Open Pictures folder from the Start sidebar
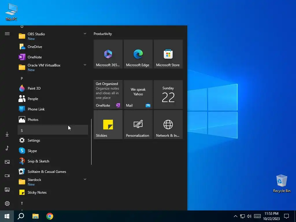The width and height of the screenshot is (296, 222). 7,162
